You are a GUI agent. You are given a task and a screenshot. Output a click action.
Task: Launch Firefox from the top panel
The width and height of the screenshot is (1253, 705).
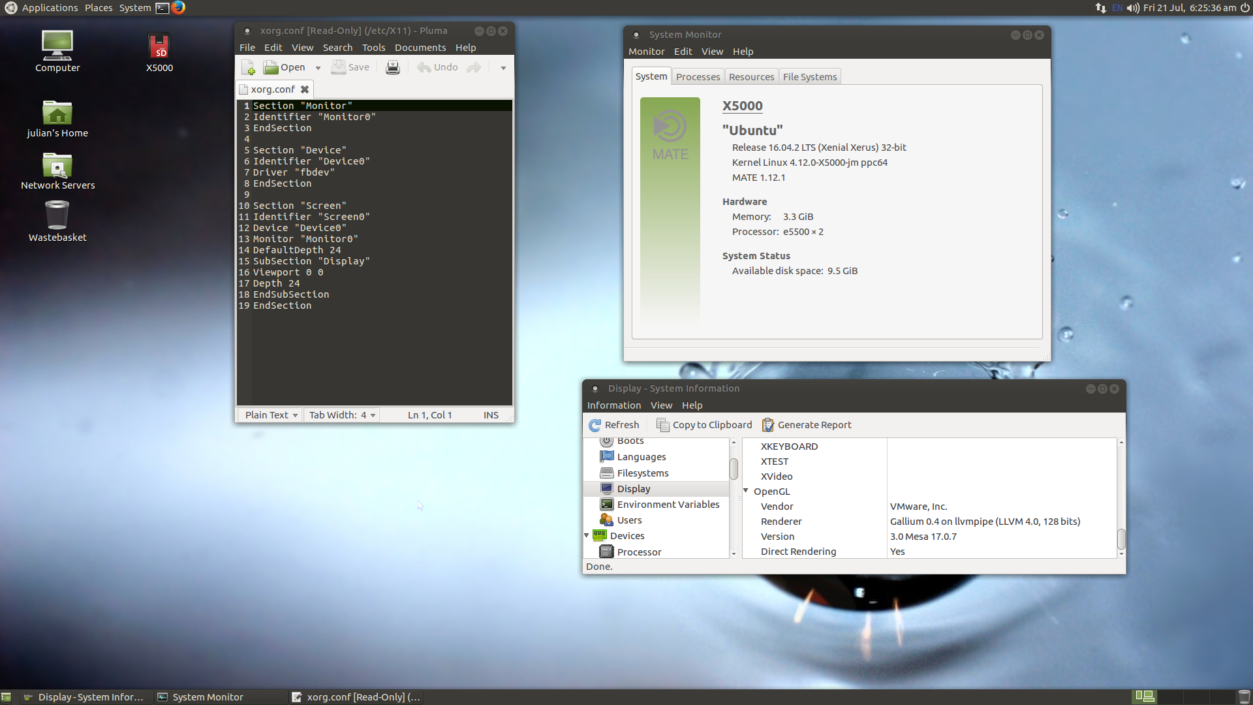tap(178, 8)
